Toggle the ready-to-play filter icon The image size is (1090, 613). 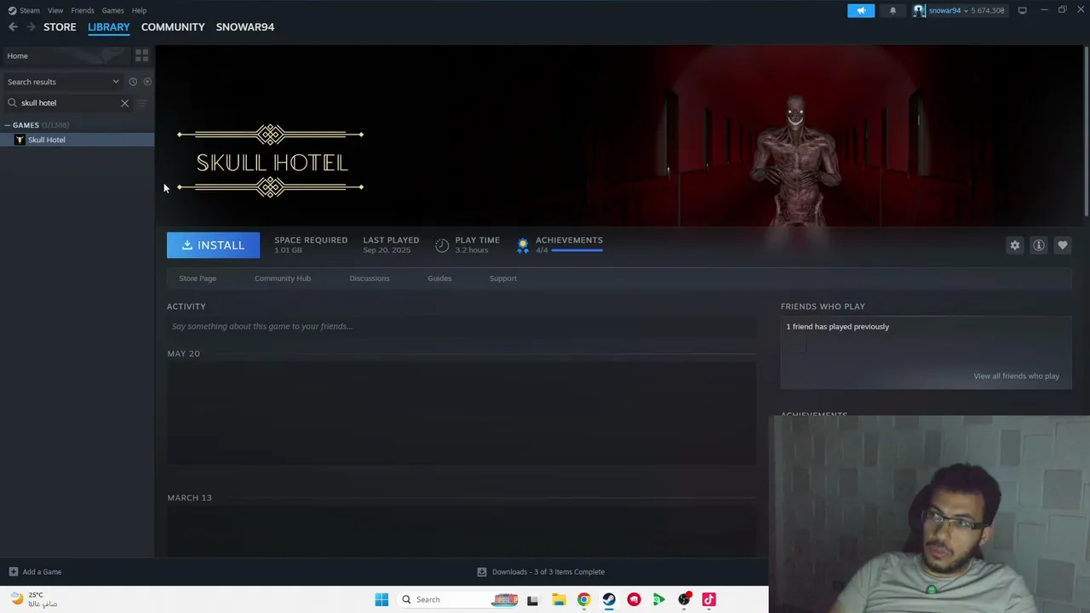(147, 82)
